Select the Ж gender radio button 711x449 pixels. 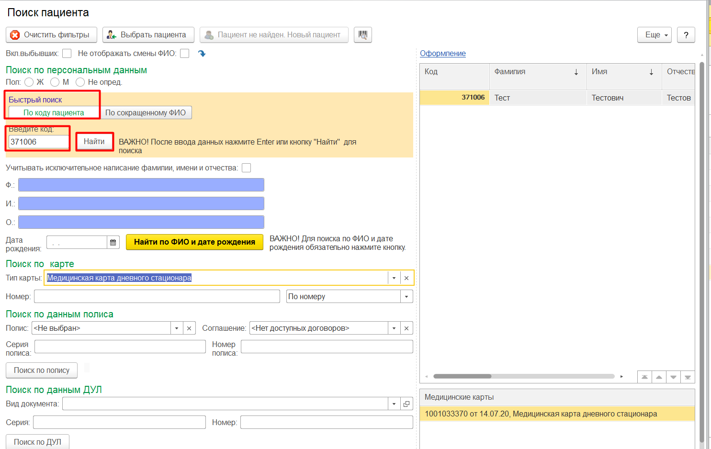pyautogui.click(x=29, y=82)
